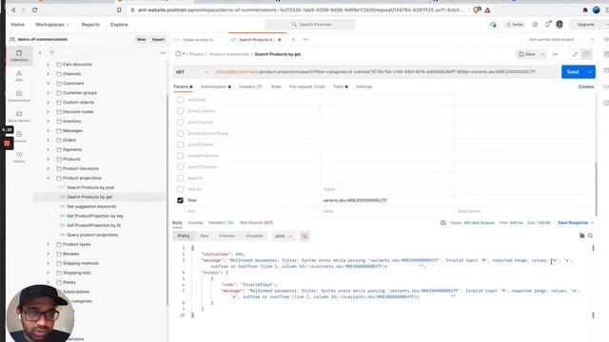Enable the priceCurrency parameter checkbox
609x342 pixels.
180,111
